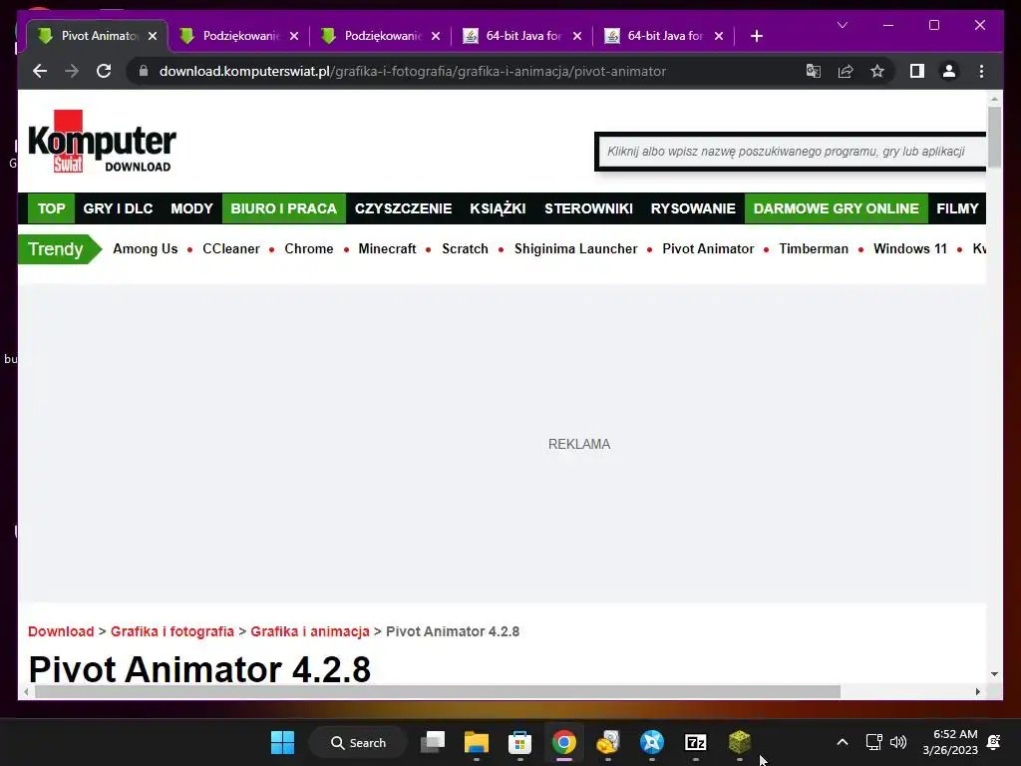Open the TOP menu item
This screenshot has height=766, width=1021.
pos(51,208)
